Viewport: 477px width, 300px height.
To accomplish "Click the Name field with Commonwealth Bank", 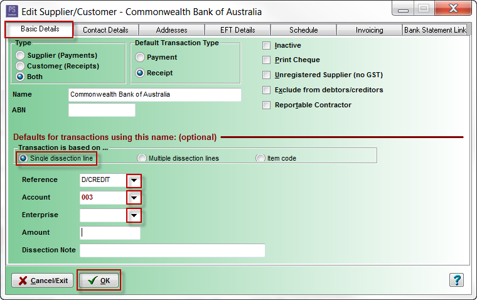I will tap(154, 95).
